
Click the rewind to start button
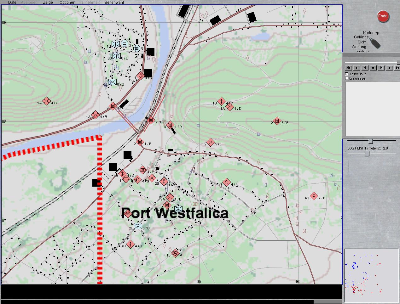click(x=348, y=68)
